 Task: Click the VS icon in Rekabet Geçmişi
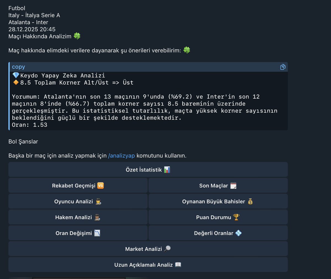click(100, 185)
